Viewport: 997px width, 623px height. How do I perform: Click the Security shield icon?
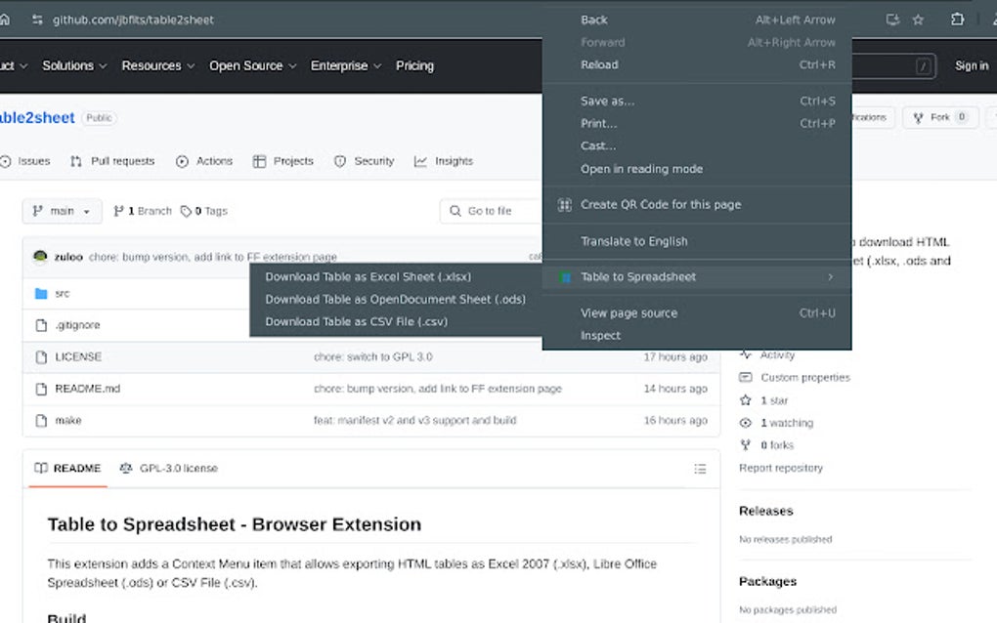(341, 161)
